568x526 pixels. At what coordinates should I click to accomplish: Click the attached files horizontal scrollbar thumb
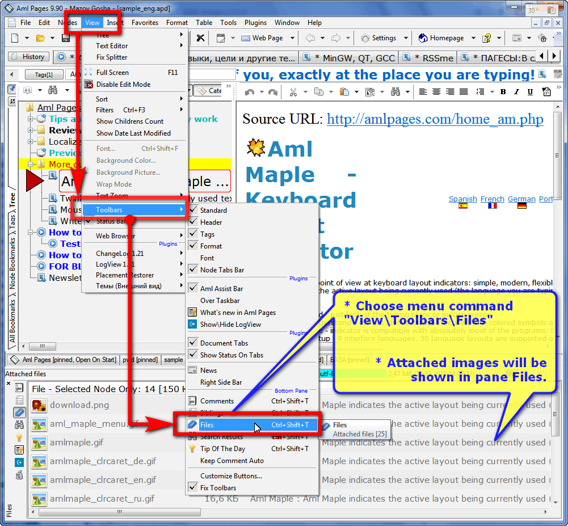[x=120, y=512]
